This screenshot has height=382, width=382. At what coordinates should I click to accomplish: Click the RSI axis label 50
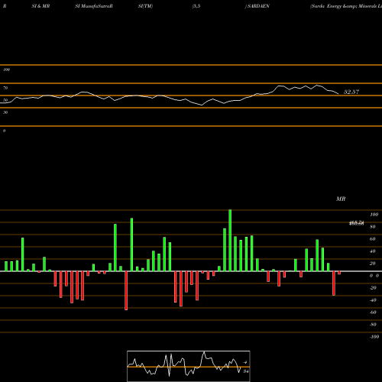click(5, 100)
